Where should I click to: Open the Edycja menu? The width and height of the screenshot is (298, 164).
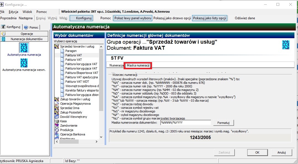coord(14,12)
